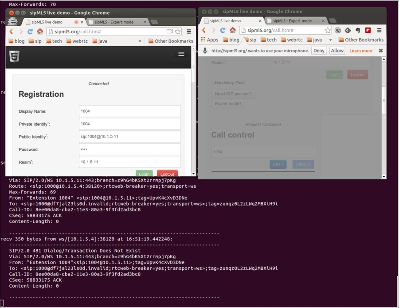The image size is (399, 308).
Task: Toggle the hamburger navbar menu on sipML5 page
Action: 181,54
